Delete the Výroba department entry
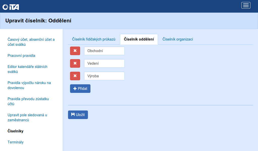This screenshot has width=258, height=151. (x=75, y=76)
